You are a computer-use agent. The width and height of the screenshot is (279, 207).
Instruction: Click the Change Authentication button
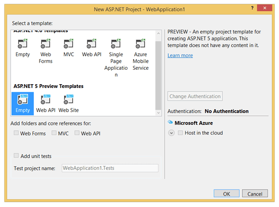(195, 96)
